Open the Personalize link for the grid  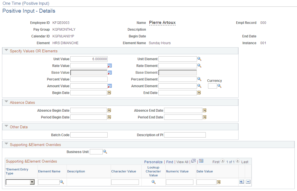(153, 162)
